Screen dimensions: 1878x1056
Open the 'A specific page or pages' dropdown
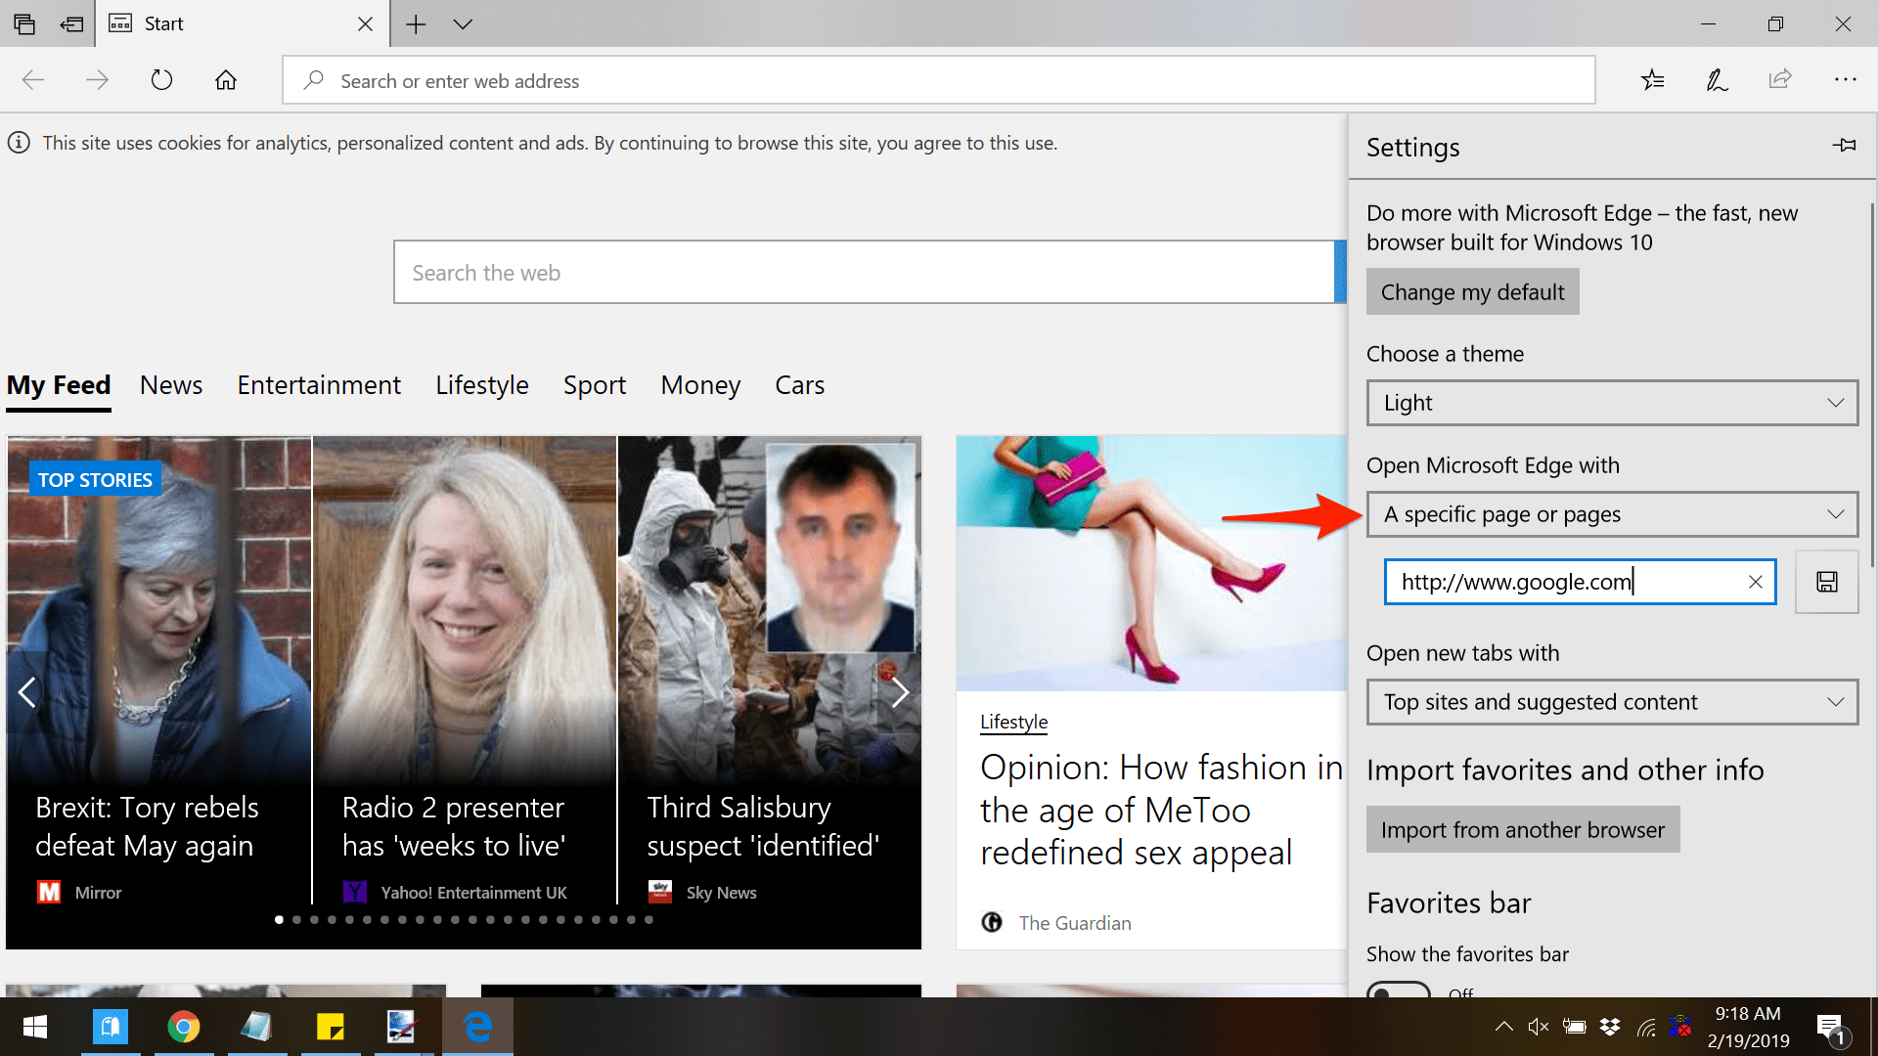[x=1612, y=514]
